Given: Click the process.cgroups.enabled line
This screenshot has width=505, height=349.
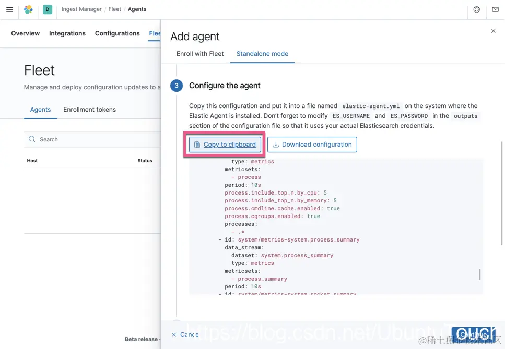Looking at the screenshot, I should coord(273,216).
